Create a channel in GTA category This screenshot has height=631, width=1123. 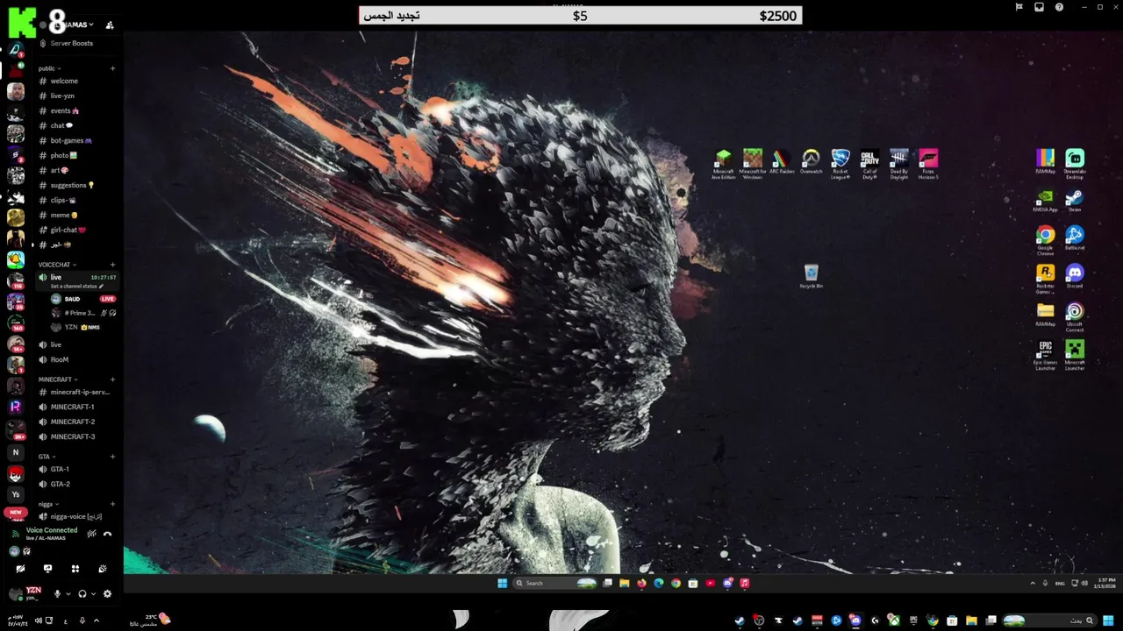[x=112, y=457]
